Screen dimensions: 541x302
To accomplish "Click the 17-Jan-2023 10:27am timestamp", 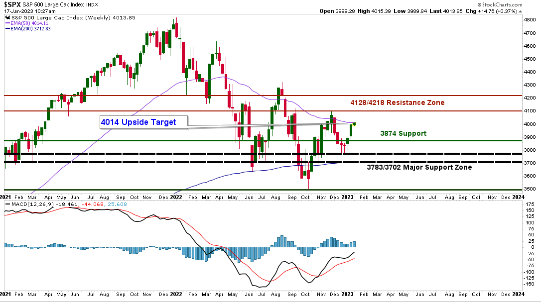I will coord(30,11).
